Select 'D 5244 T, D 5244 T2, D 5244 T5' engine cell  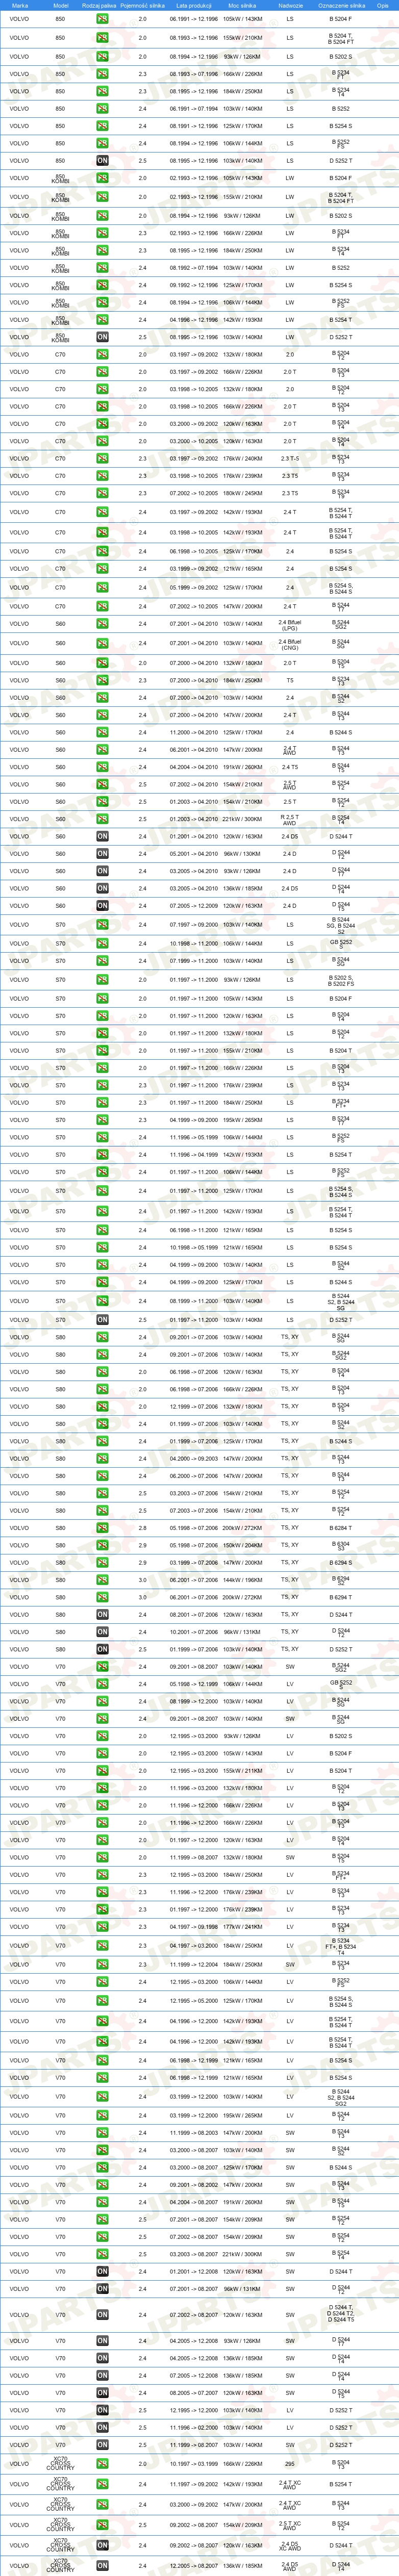coord(341,2315)
